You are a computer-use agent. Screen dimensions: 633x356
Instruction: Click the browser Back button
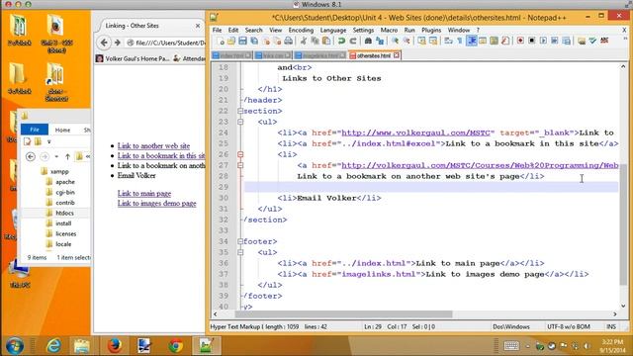(x=104, y=43)
